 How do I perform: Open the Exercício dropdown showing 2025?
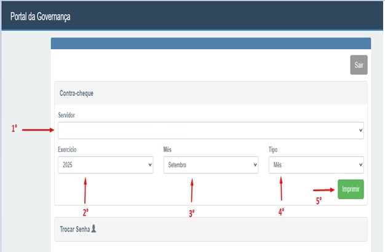coord(105,165)
